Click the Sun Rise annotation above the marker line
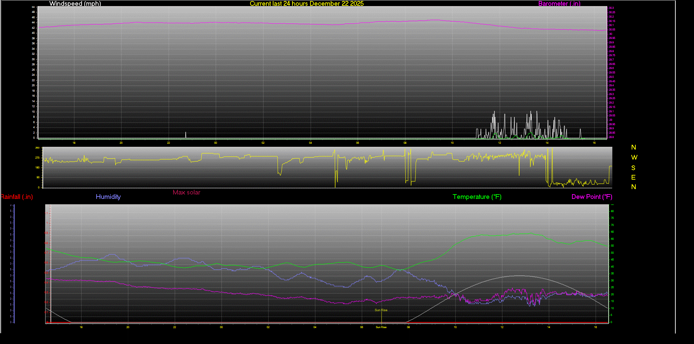The image size is (694, 344). [x=381, y=310]
